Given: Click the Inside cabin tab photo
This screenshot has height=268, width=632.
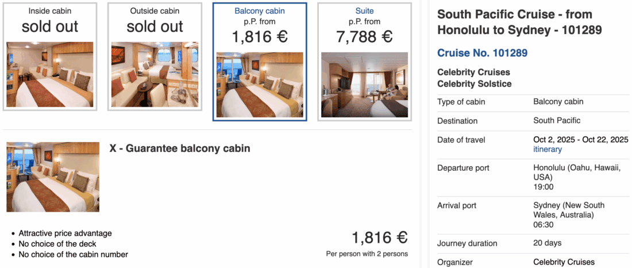Looking at the screenshot, I should tap(49, 74).
